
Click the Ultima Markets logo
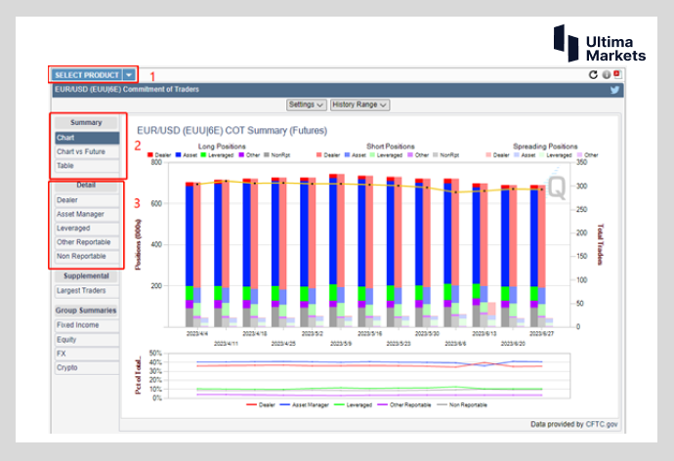(598, 44)
